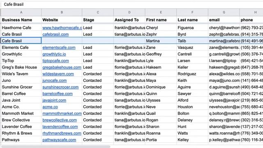Open the wildestavern.com link
This screenshot has height=148, width=263.
coord(58,74)
